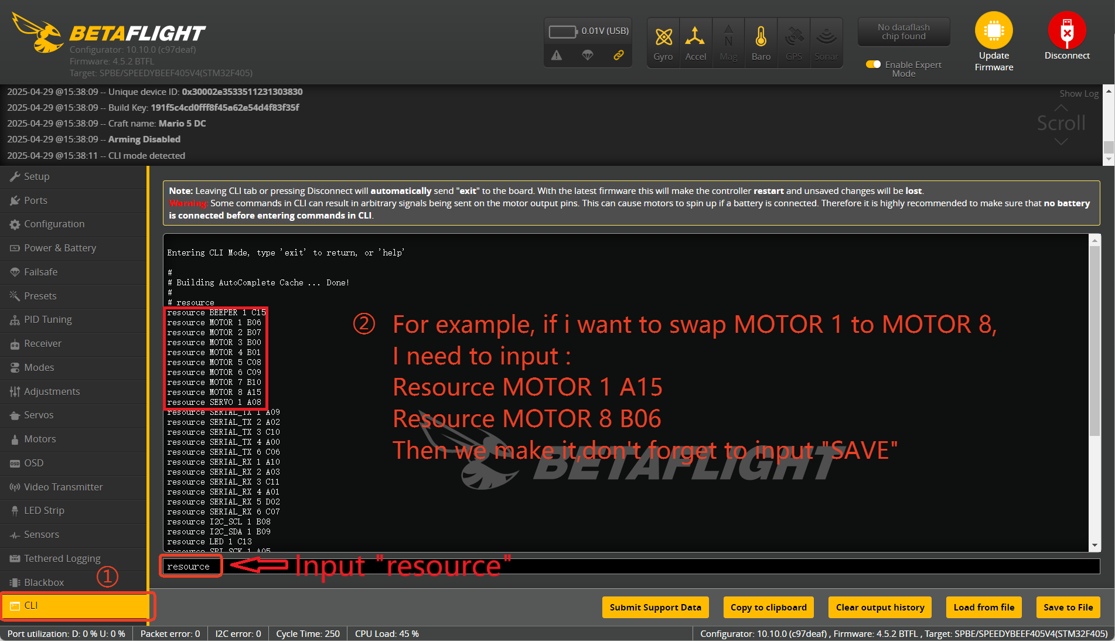Open the Tethered Logging tab
This screenshot has width=1115, height=641.
click(73, 558)
